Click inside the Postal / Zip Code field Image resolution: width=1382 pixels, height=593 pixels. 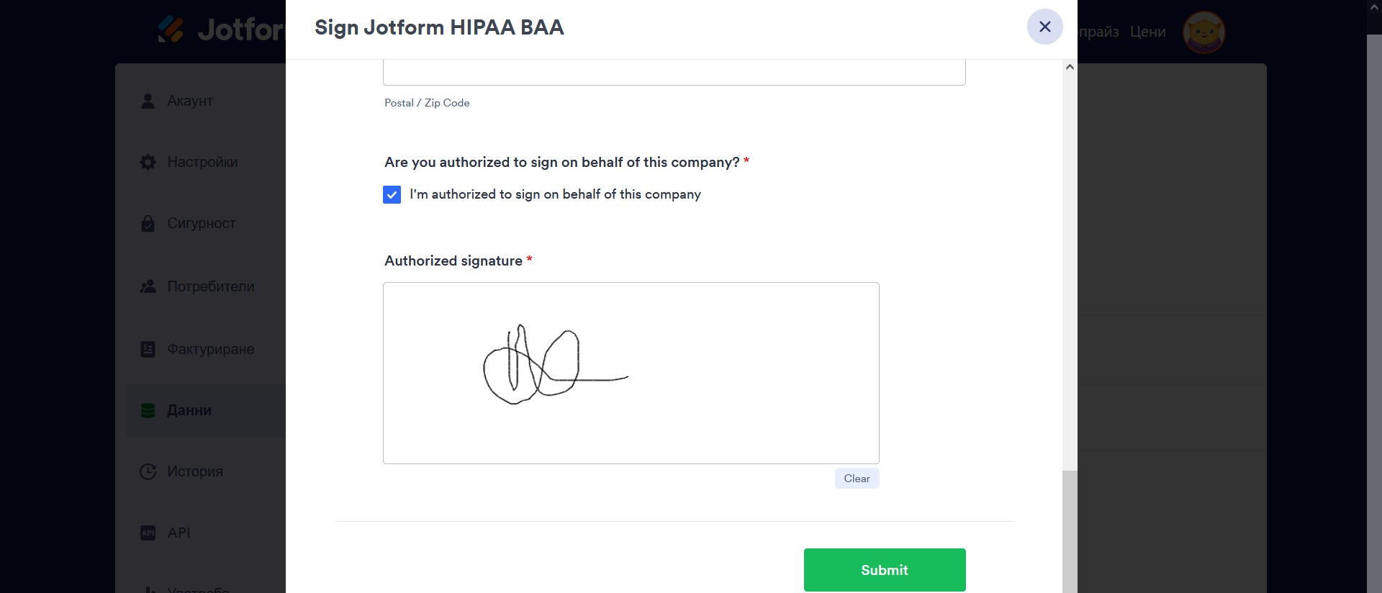coord(674,73)
